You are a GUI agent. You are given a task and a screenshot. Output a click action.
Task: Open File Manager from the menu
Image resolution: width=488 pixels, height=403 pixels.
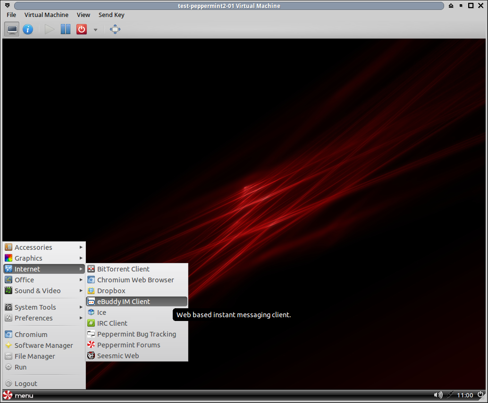[44, 356]
